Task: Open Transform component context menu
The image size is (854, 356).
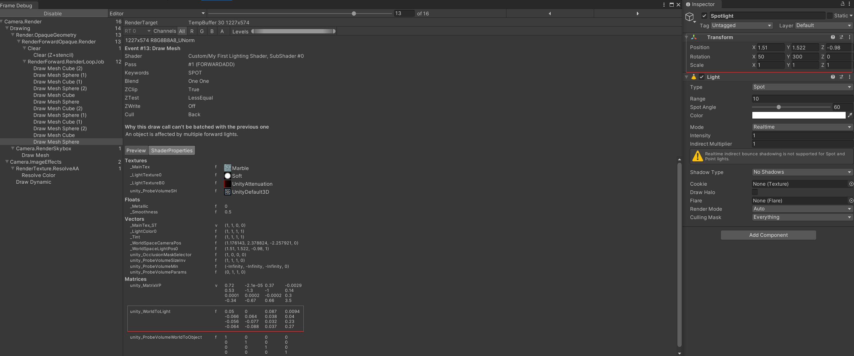Action: [850, 37]
